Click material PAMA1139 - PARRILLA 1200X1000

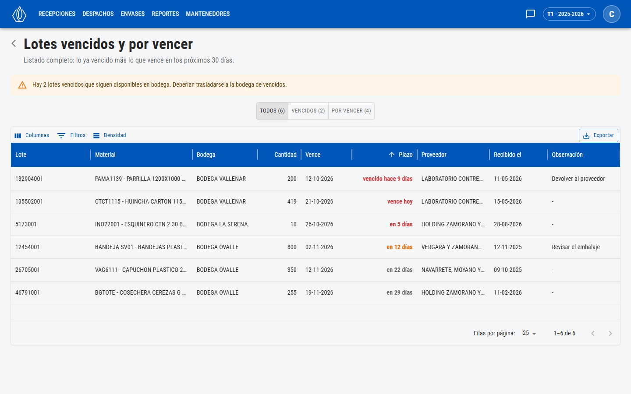point(141,179)
